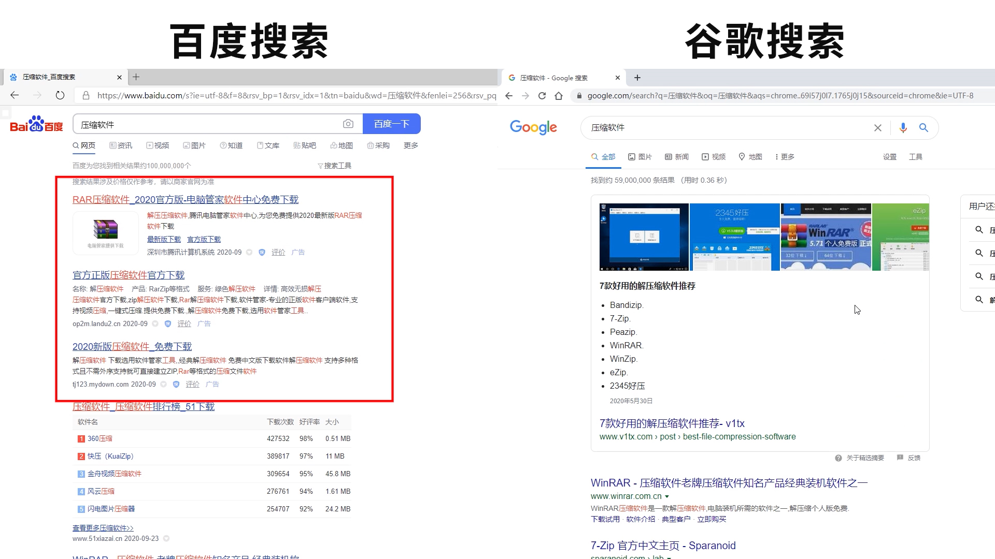This screenshot has width=995, height=559.
Task: Go back in the Baidu browser window
Action: (x=15, y=95)
